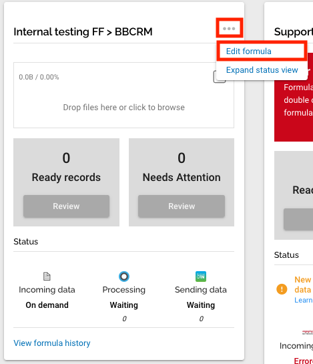This screenshot has height=364, width=313.
Task: Click the Learn link in the Support card
Action: click(x=304, y=300)
